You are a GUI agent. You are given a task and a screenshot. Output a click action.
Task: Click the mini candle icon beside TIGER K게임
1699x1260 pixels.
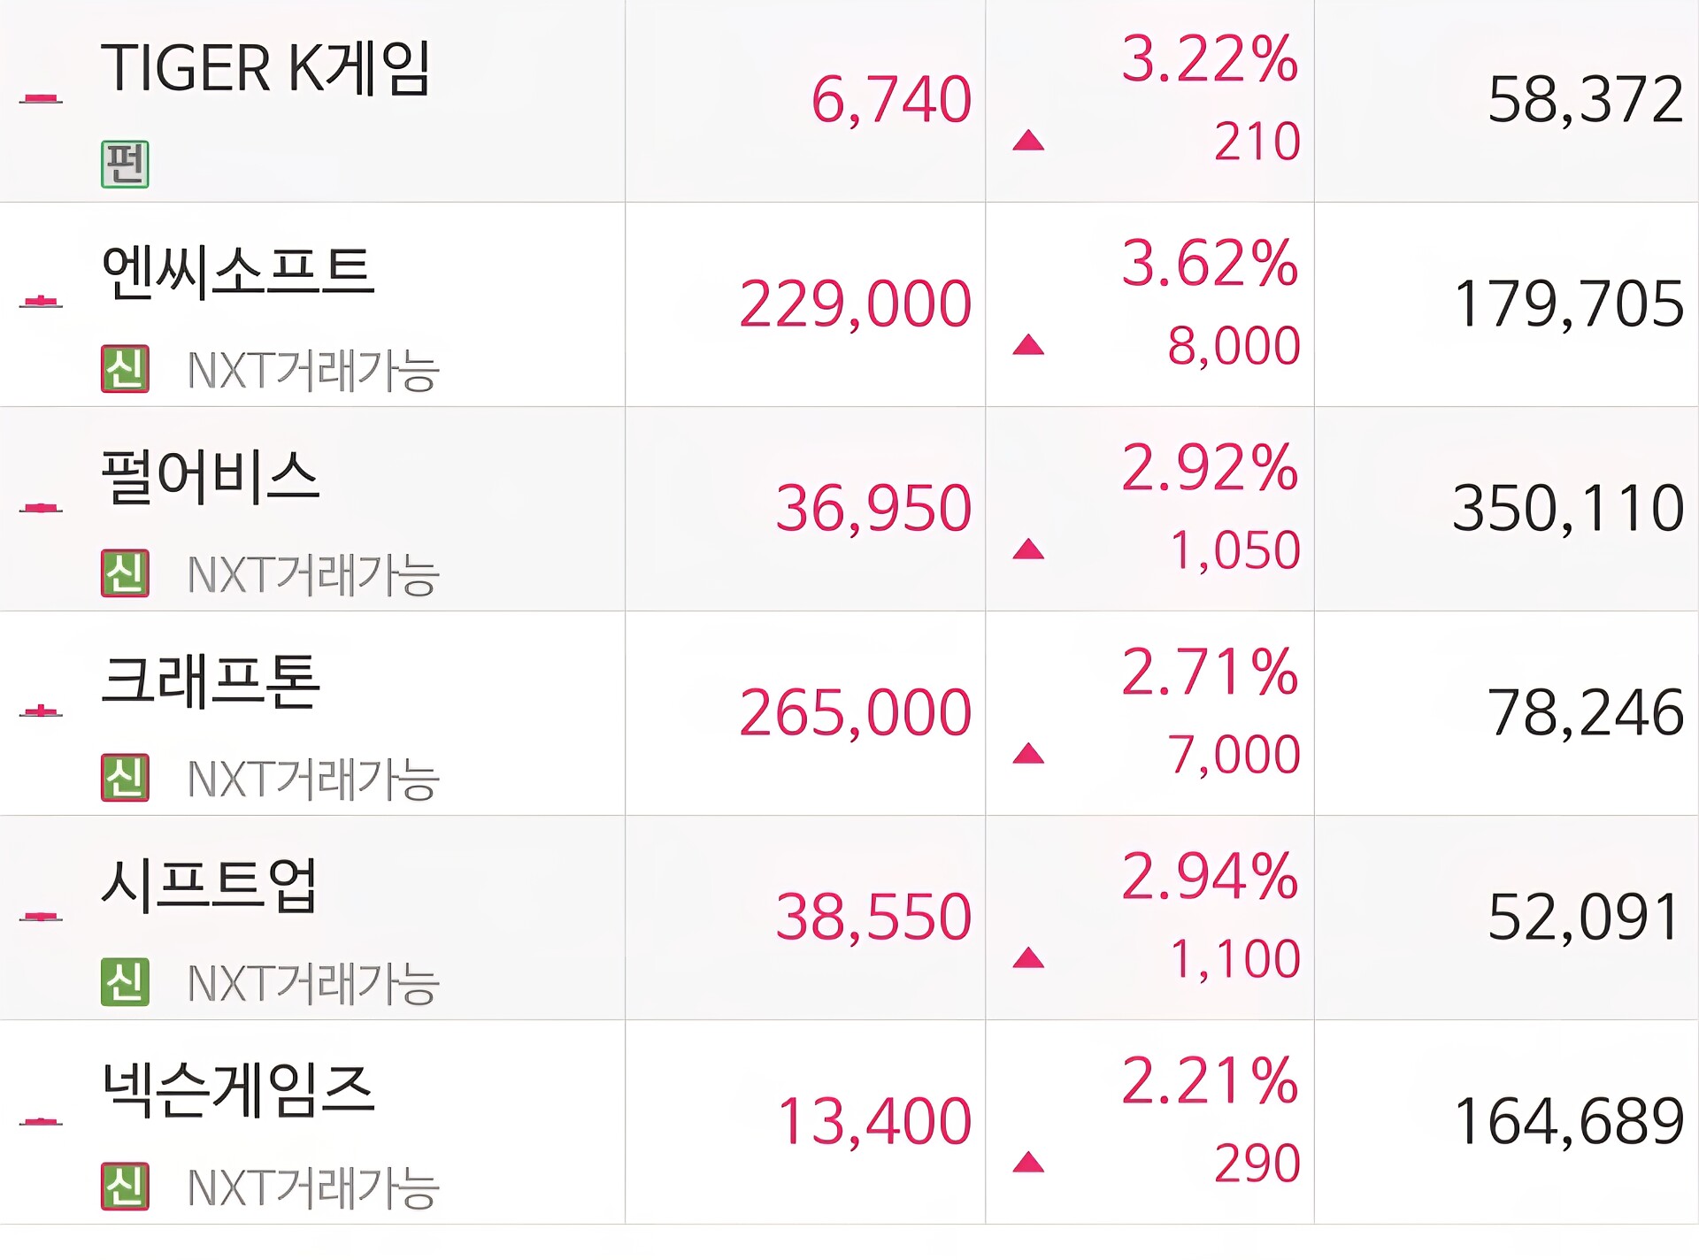pyautogui.click(x=41, y=98)
